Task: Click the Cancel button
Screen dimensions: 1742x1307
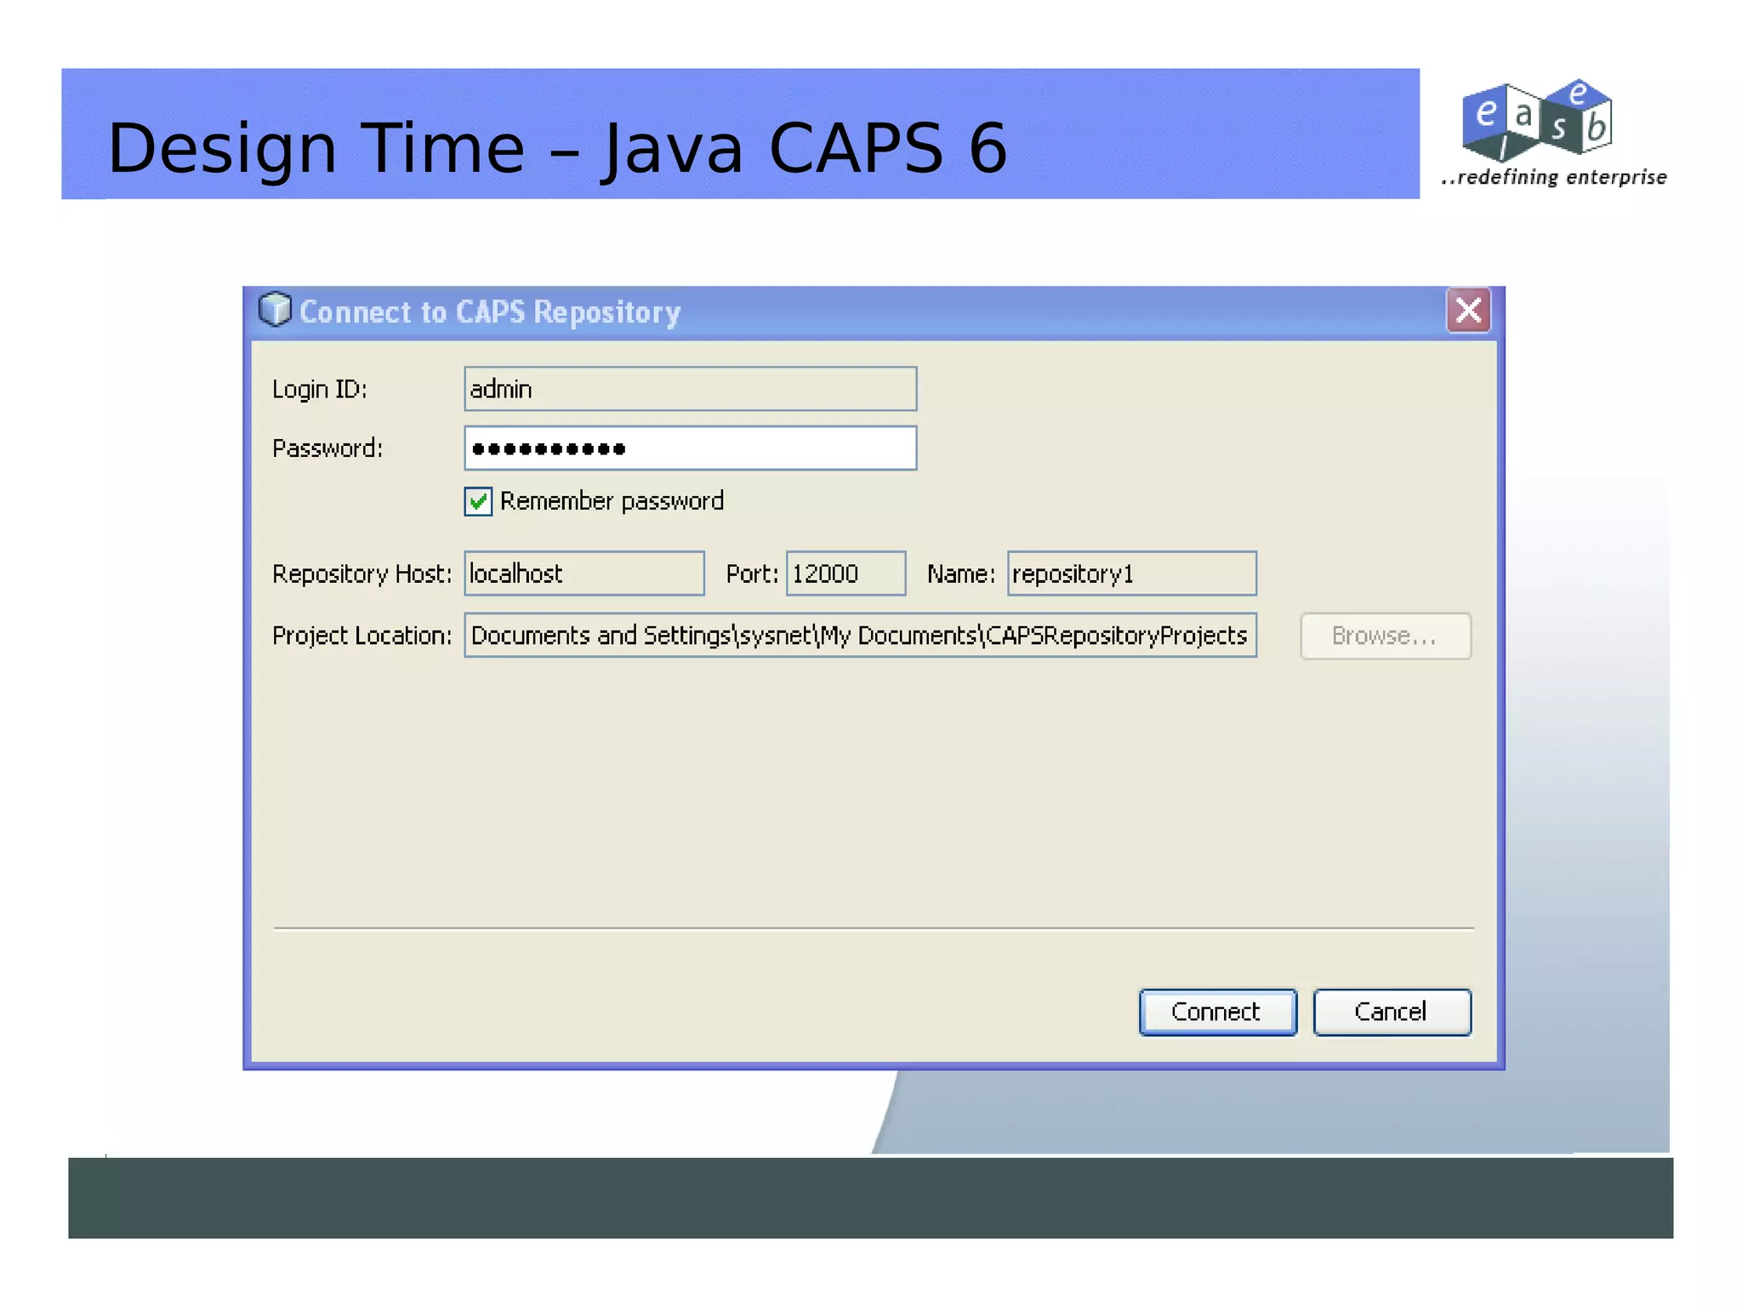Action: [x=1392, y=1012]
